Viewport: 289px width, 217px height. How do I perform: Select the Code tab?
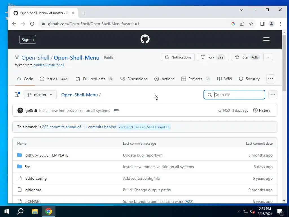click(x=25, y=79)
